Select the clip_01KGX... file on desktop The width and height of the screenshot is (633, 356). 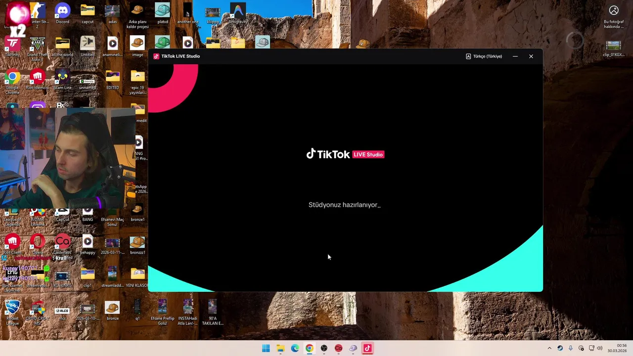613,48
